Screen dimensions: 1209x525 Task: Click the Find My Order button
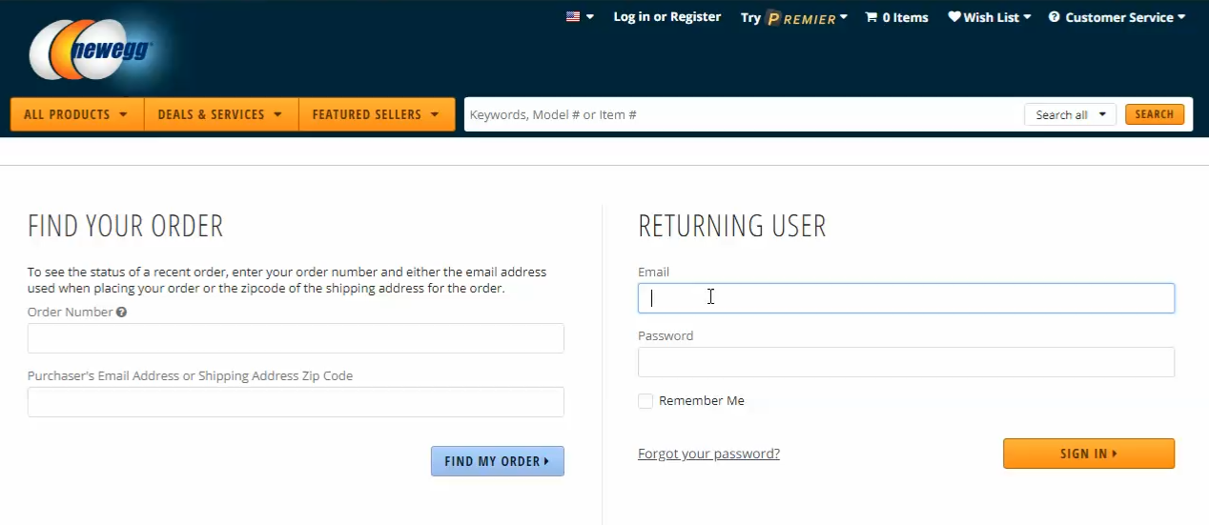[x=498, y=461]
